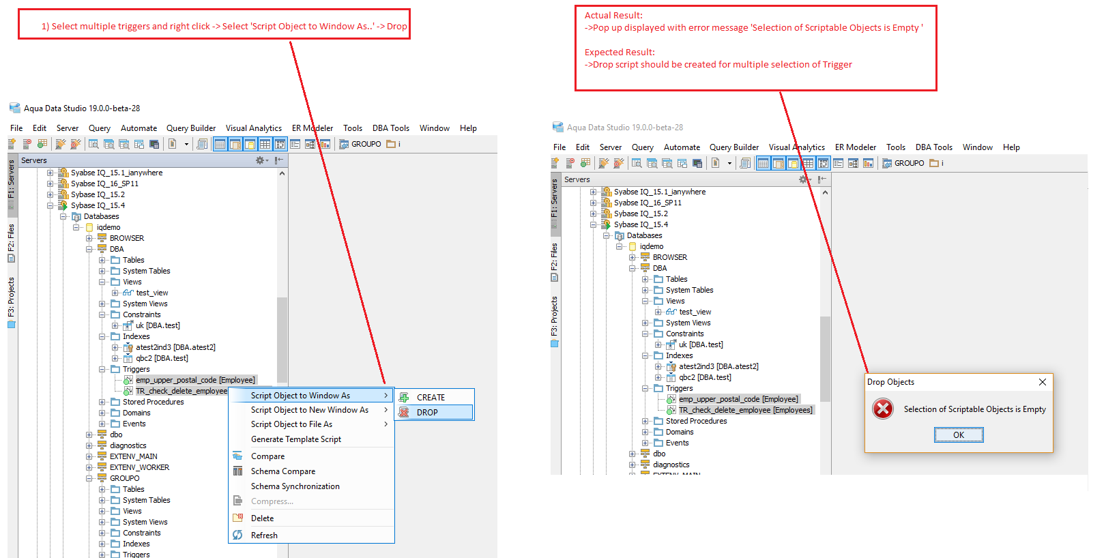The height and width of the screenshot is (558, 1119).
Task: Click the script pages icon before the highlighted buttons, left window toolbar
Action: point(202,144)
